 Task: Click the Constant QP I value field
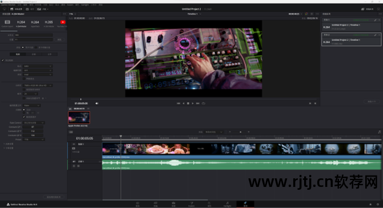click(x=33, y=127)
